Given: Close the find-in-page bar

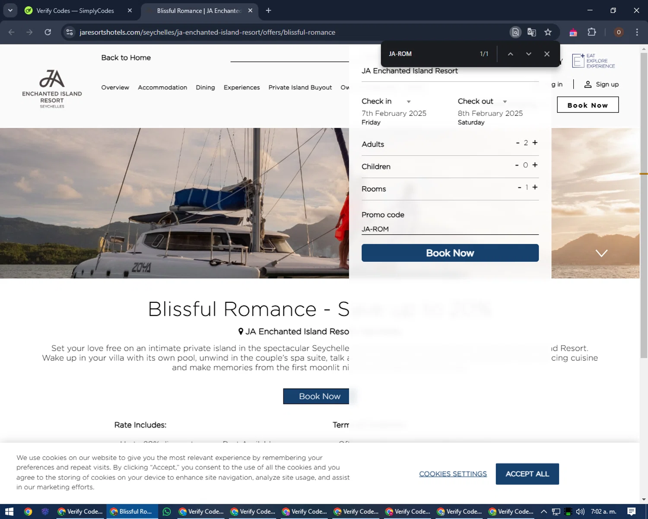Looking at the screenshot, I should click(547, 54).
